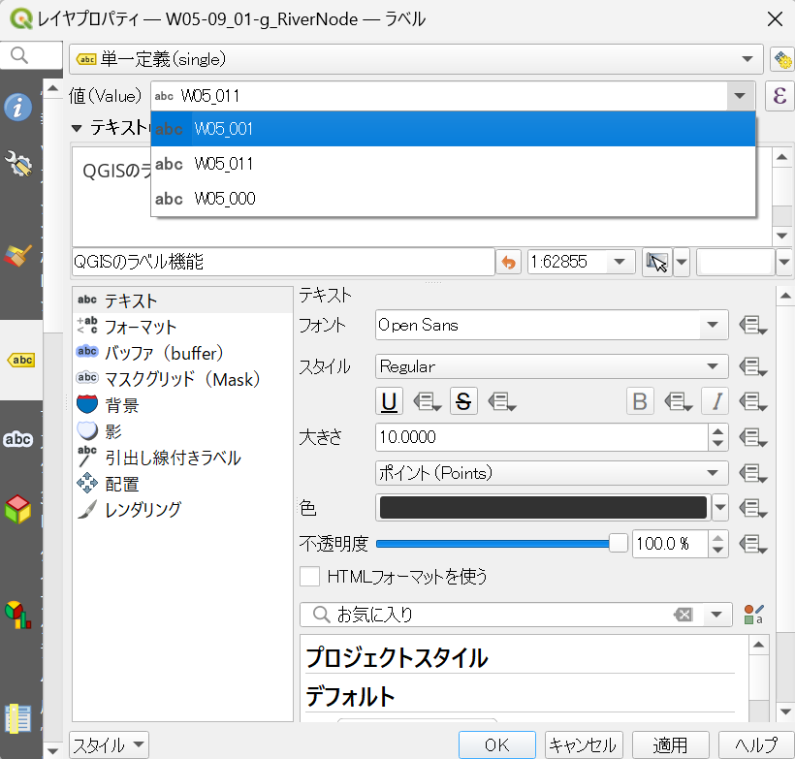Open the Style menu button at bottom
The width and height of the screenshot is (795, 759).
(x=109, y=745)
